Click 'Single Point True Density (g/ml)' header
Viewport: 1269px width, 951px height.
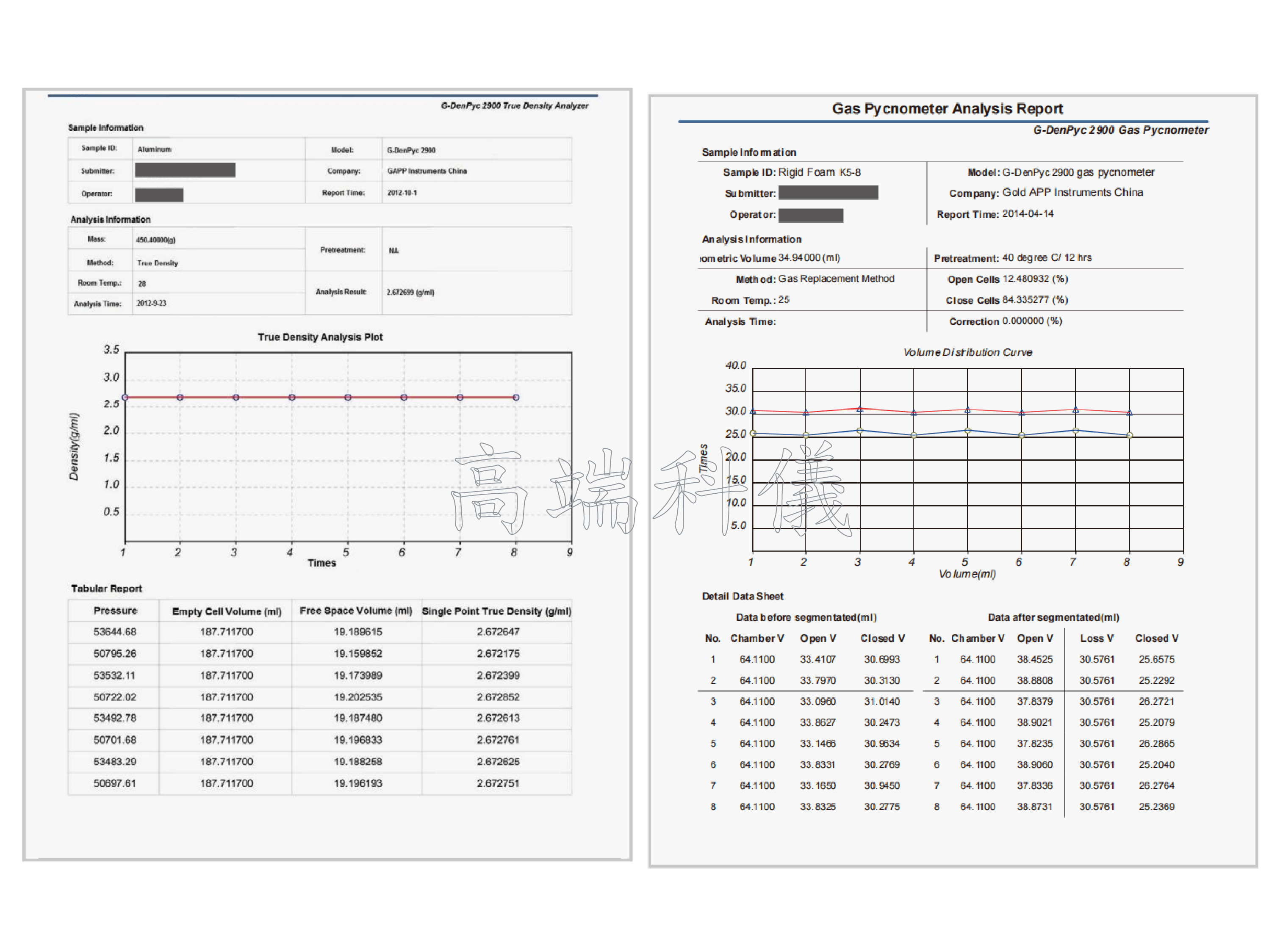[496, 611]
